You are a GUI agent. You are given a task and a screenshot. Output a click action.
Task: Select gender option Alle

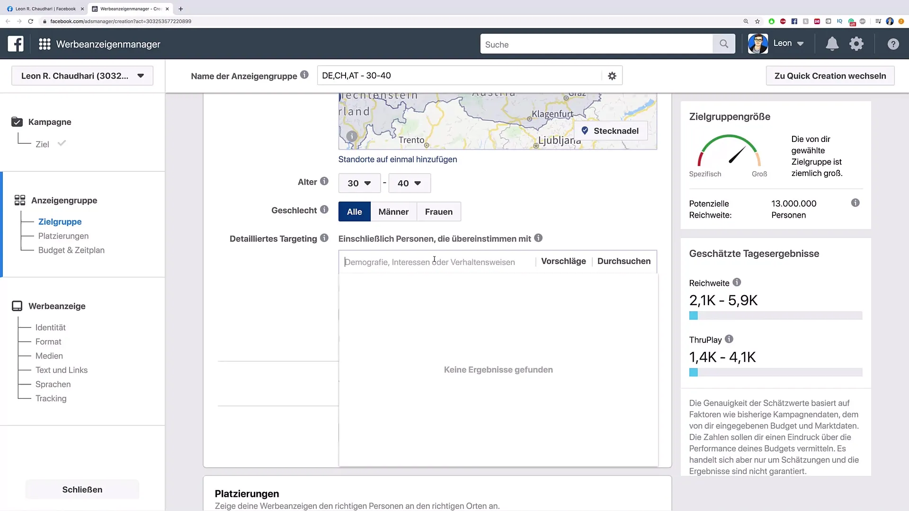354,211
